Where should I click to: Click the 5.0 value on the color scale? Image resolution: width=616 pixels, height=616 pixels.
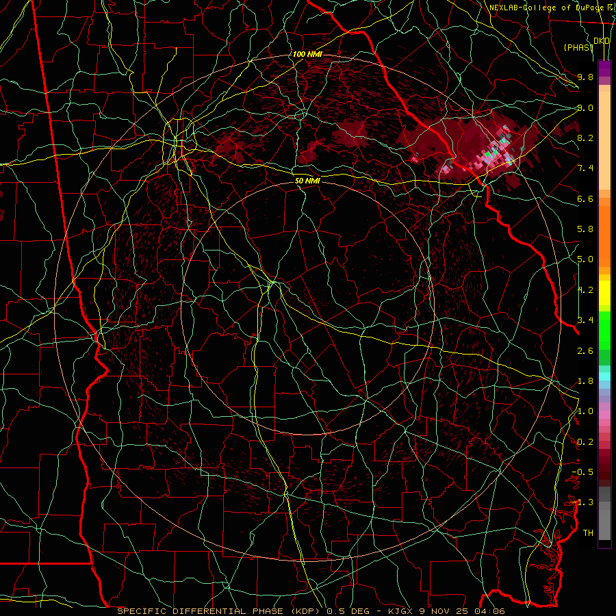[x=585, y=259]
